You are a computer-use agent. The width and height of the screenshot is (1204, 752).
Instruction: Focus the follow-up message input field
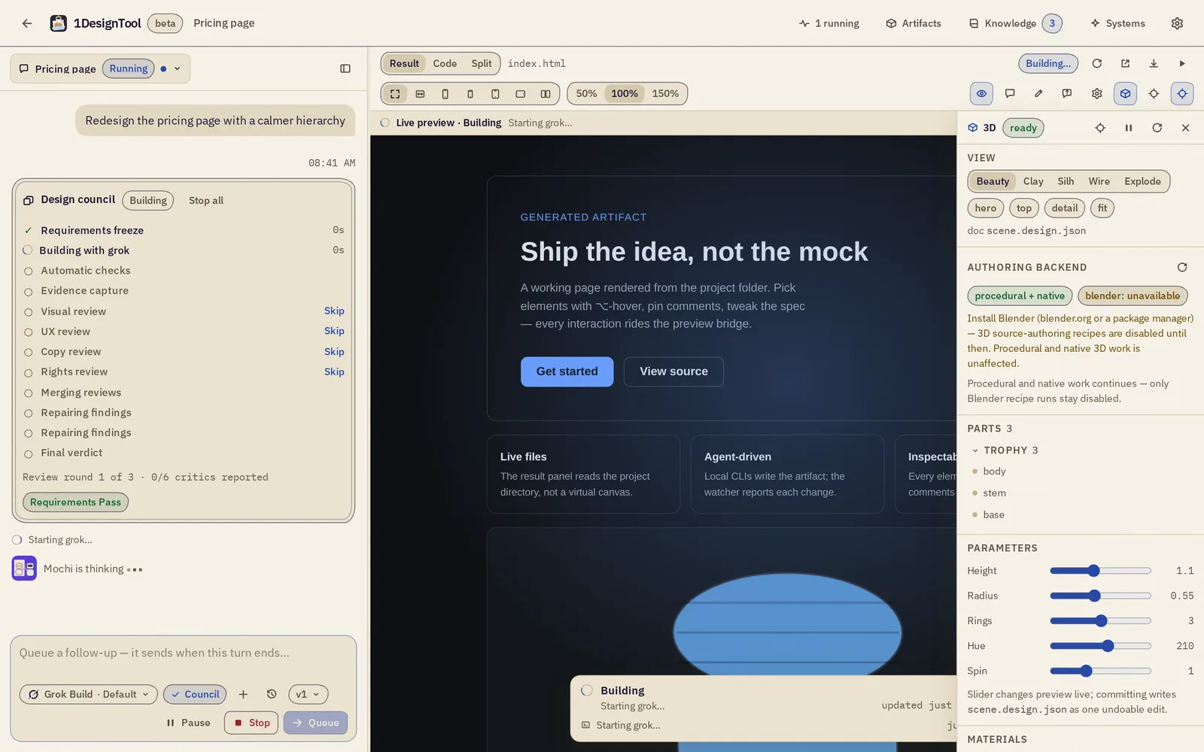pyautogui.click(x=183, y=653)
